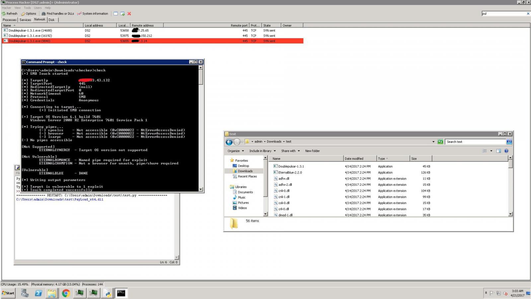Click the New folder button in Explorer
The width and height of the screenshot is (531, 299).
[313, 151]
